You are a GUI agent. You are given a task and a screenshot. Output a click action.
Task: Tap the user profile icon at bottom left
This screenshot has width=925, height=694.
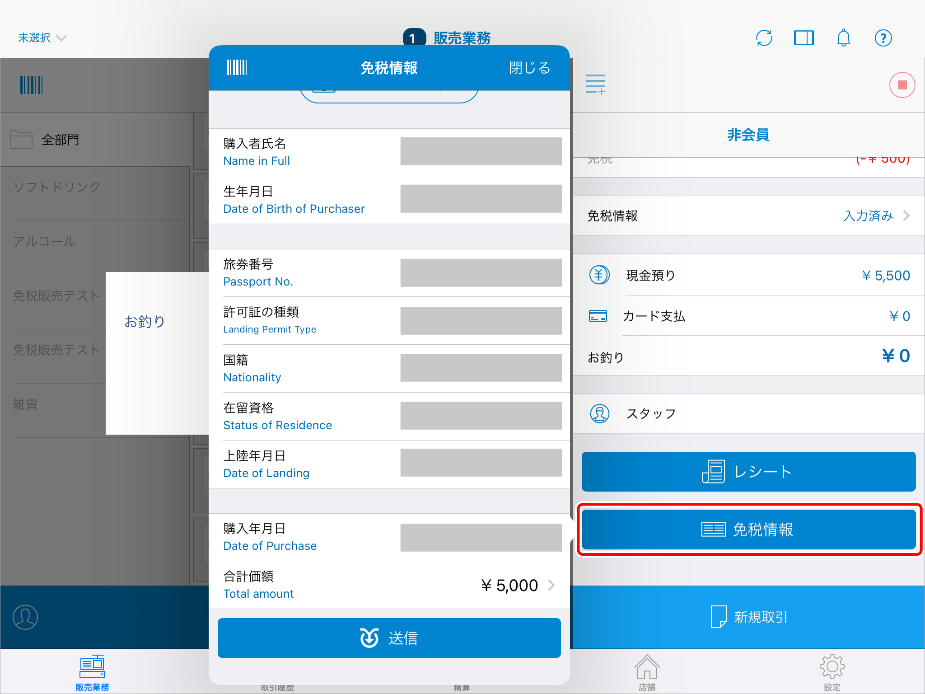click(25, 617)
